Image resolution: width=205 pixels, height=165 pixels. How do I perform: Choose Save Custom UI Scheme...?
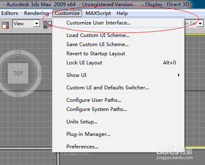[118, 44]
